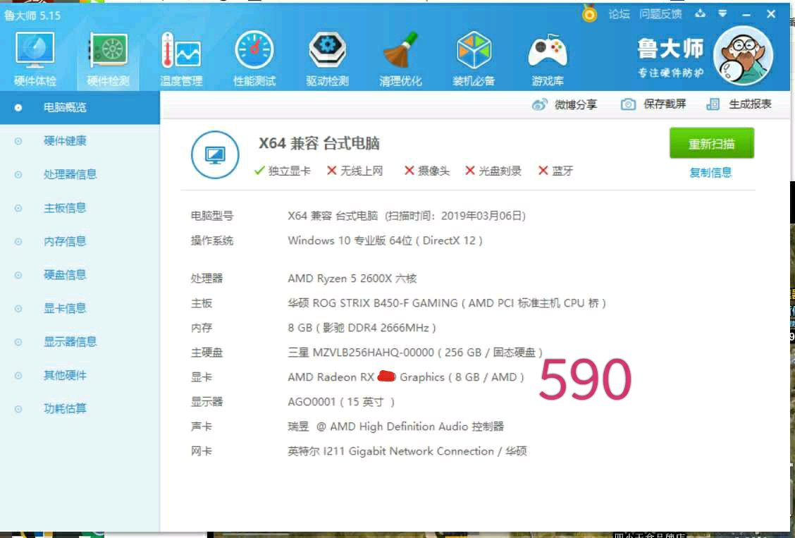Close the 鲁大师 window

pyautogui.click(x=770, y=14)
